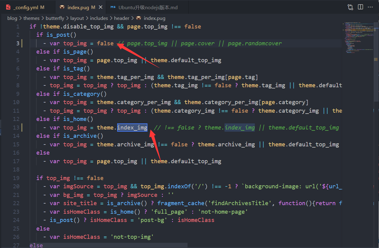This screenshot has width=379, height=248.
Task: Open the editor More Actions menu
Action: tap(370, 7)
